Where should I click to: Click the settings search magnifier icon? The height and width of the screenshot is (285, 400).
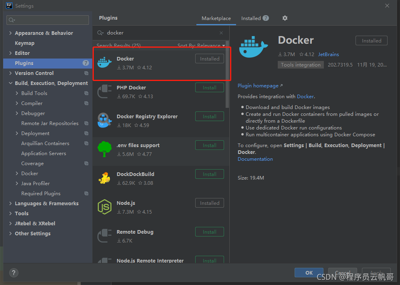[x=12, y=20]
